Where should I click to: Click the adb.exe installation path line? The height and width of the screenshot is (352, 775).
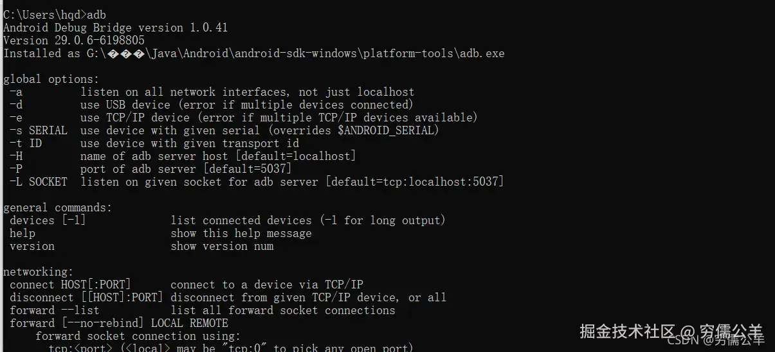pyautogui.click(x=254, y=53)
